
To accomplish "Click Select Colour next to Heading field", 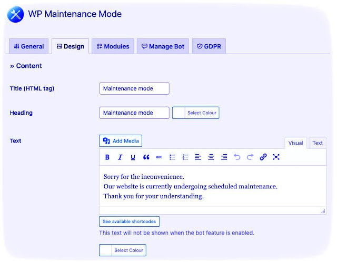I will click(202, 113).
